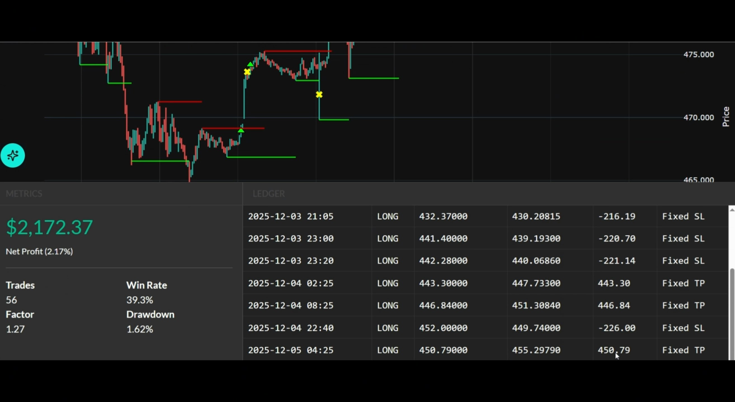Click Fixed TP on the 2025-12-05 row

coord(683,350)
